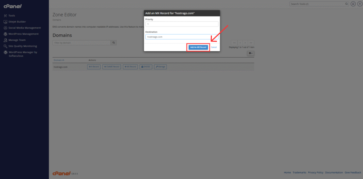Click the Tools wrench icon
Image resolution: width=363 pixels, height=179 pixels.
6,16
